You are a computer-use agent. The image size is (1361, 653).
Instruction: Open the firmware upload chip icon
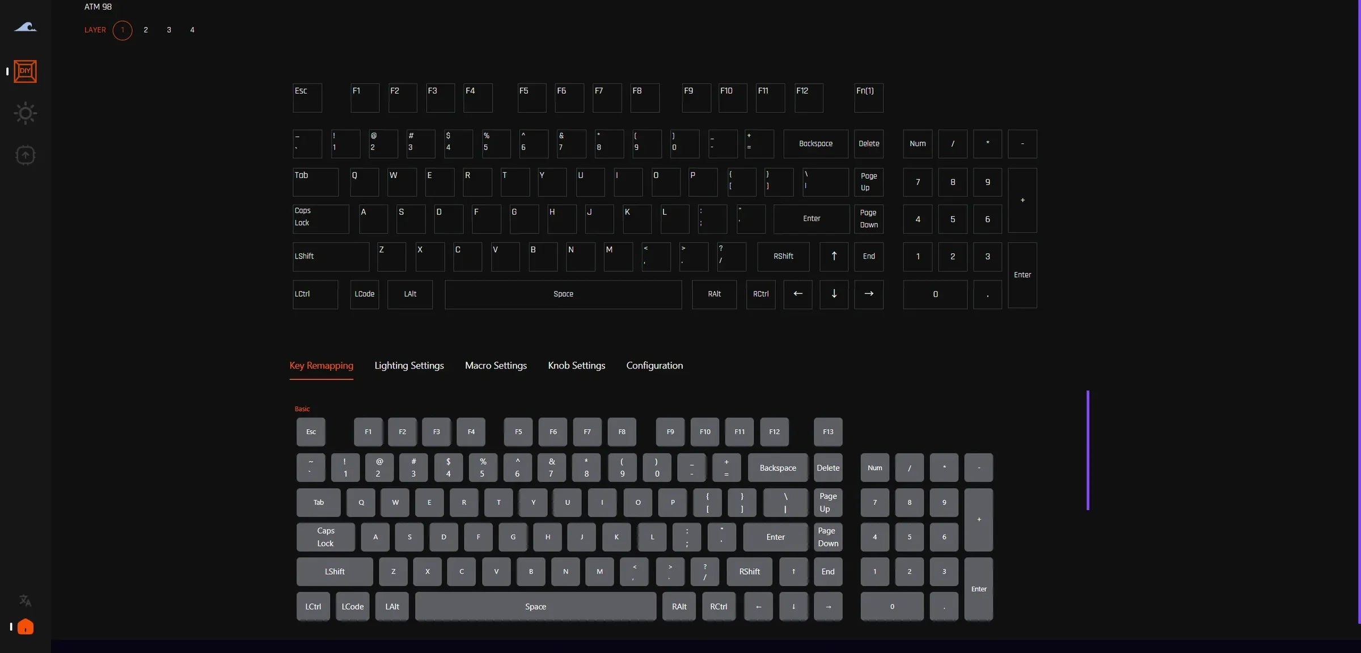(x=25, y=155)
